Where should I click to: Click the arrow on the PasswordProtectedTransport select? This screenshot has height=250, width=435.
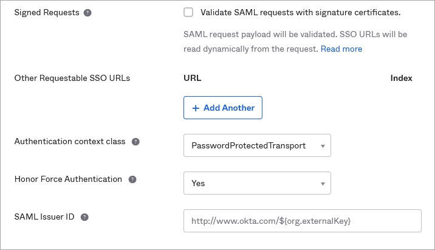tap(323, 146)
